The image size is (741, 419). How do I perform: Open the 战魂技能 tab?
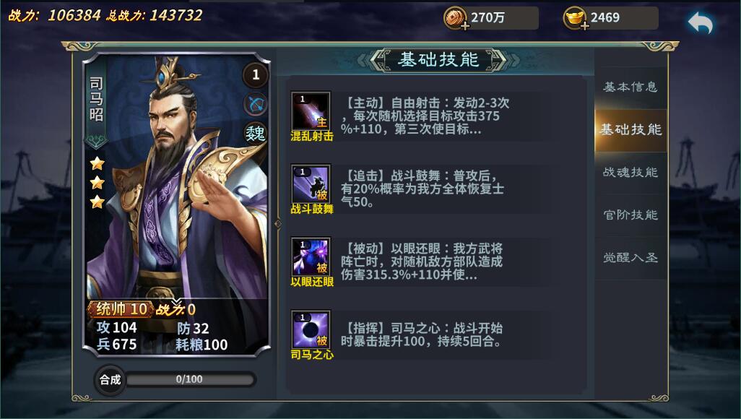pyautogui.click(x=630, y=173)
